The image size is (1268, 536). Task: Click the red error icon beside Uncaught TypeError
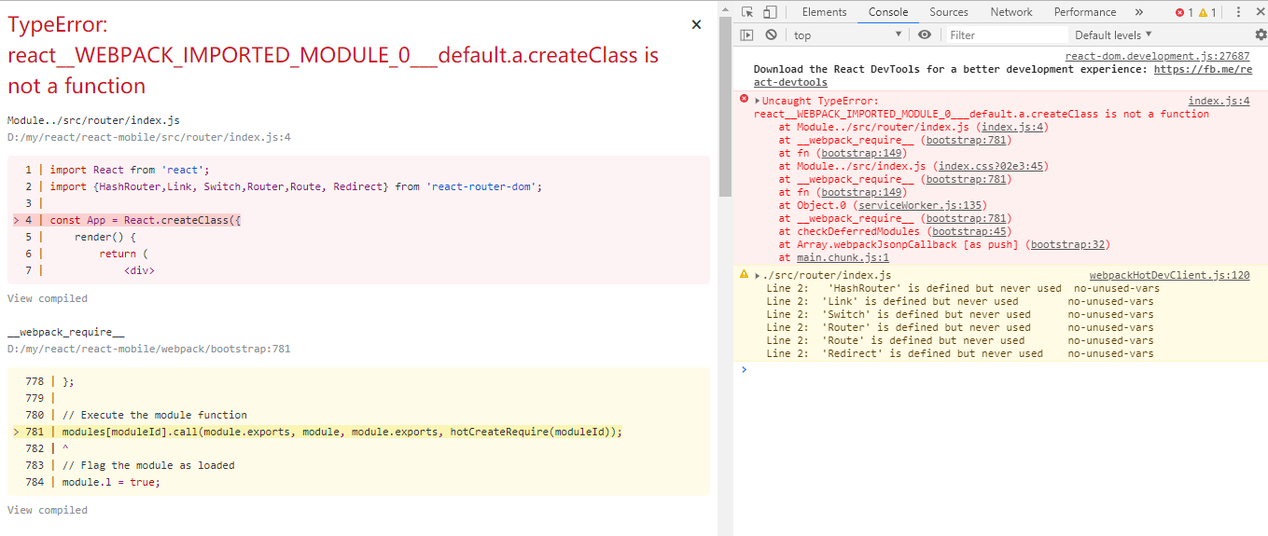744,99
